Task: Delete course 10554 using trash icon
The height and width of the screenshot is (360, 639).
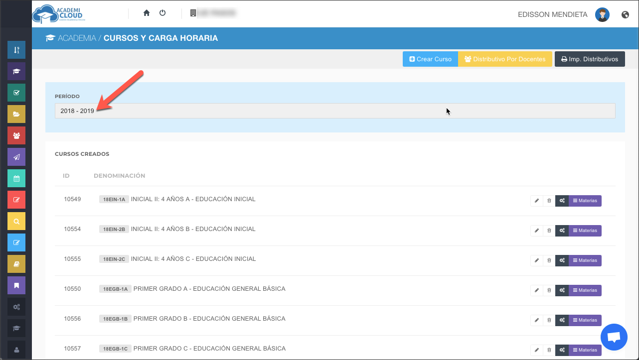Action: click(549, 231)
